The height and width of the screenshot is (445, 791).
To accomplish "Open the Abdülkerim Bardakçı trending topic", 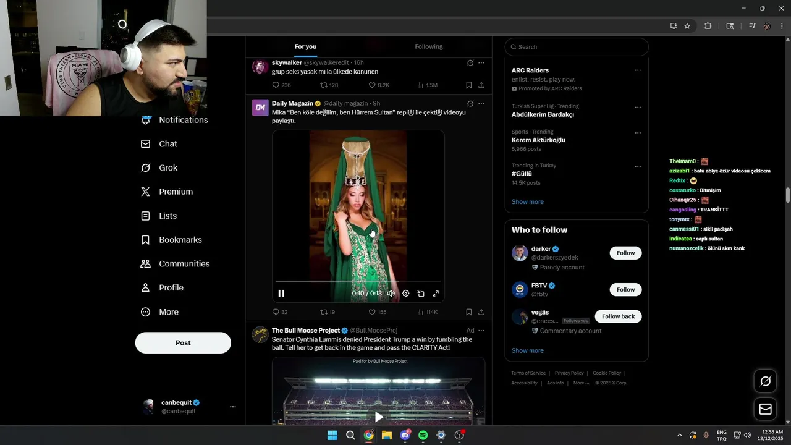I will pyautogui.click(x=543, y=115).
